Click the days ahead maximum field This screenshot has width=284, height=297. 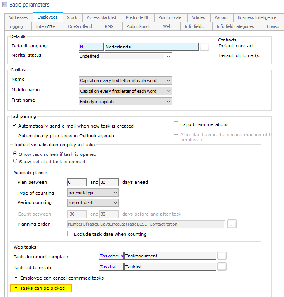pyautogui.click(x=109, y=182)
